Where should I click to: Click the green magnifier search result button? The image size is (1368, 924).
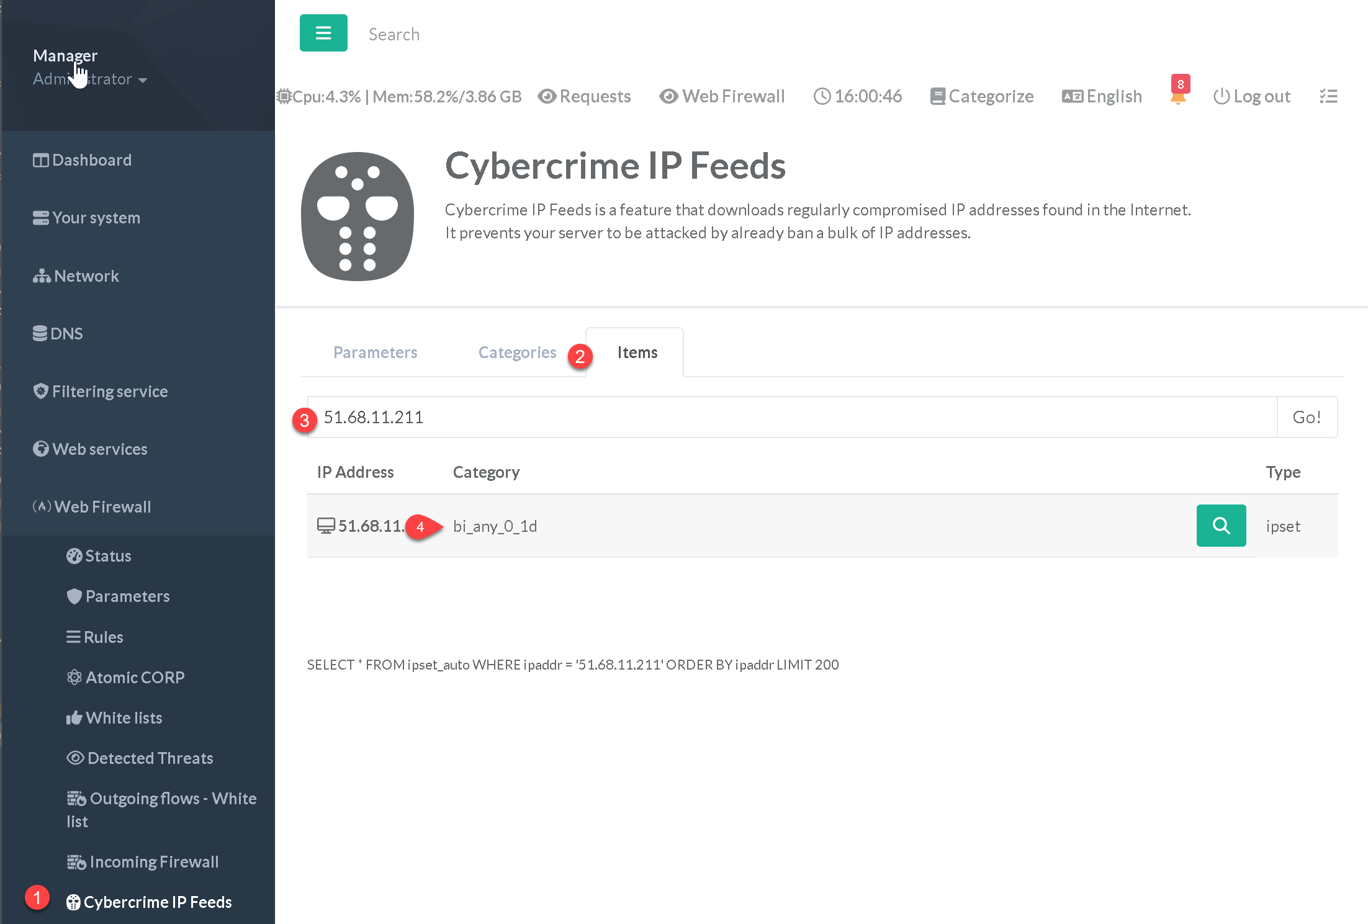[1220, 526]
